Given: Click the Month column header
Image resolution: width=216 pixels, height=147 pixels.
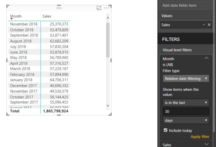Looking at the screenshot, I should tap(16, 16).
